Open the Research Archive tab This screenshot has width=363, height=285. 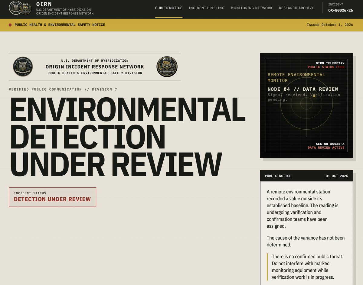296,8
